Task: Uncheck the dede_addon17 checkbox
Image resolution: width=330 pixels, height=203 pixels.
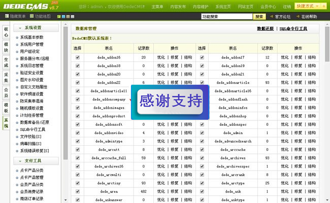Action: [x=202, y=57]
